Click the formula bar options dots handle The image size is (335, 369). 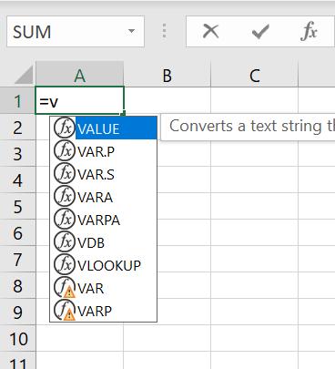pyautogui.click(x=164, y=31)
